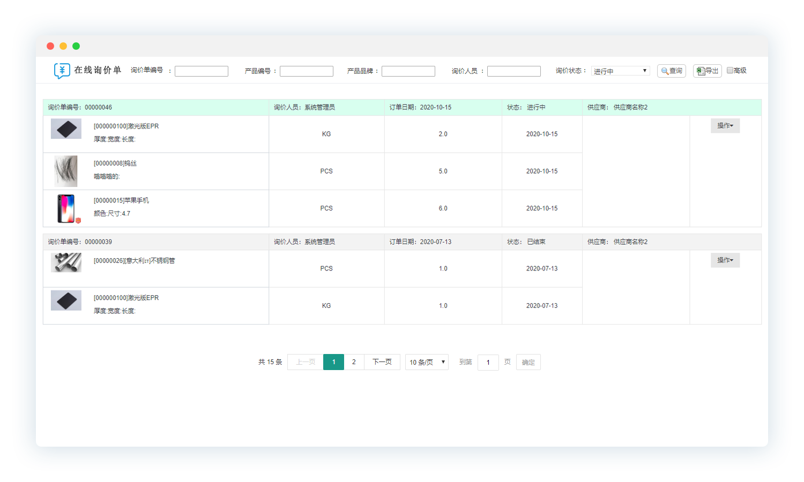Click 确定 to confirm page jump
The image size is (804, 482).
[x=528, y=362]
